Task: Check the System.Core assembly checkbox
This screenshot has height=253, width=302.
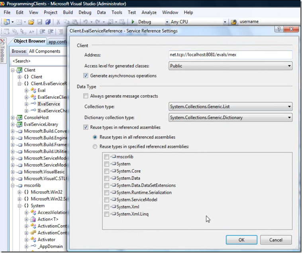Action: click(x=107, y=171)
